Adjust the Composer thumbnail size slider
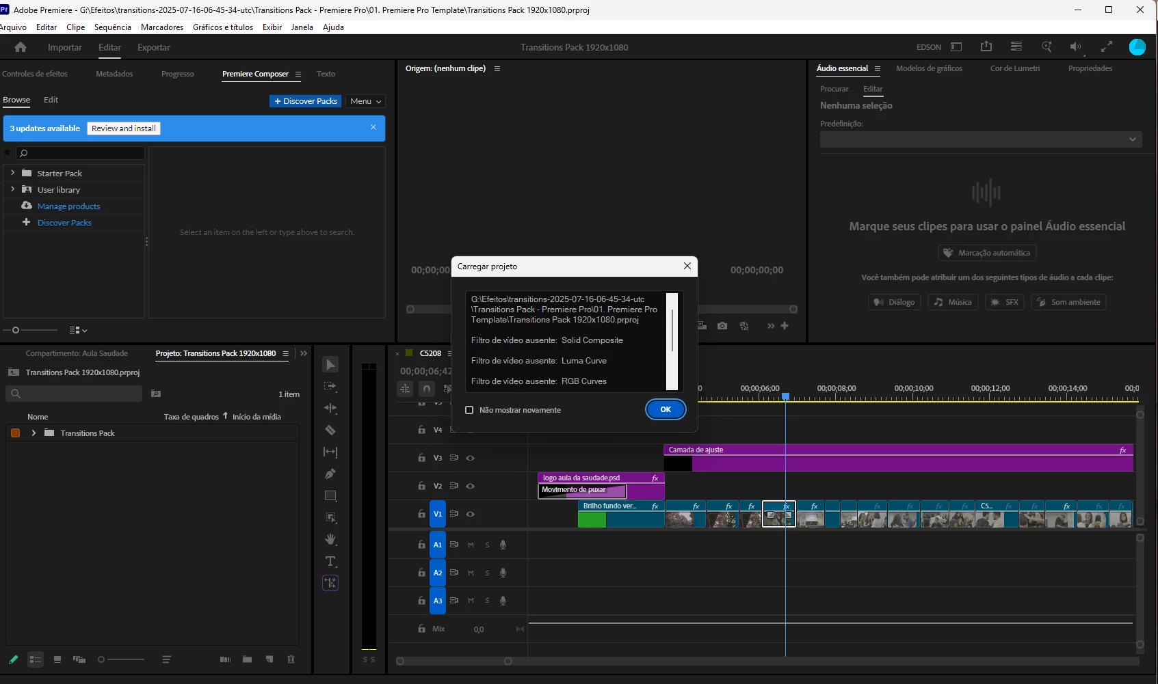Screen dimensions: 1158x684 (x=31, y=330)
